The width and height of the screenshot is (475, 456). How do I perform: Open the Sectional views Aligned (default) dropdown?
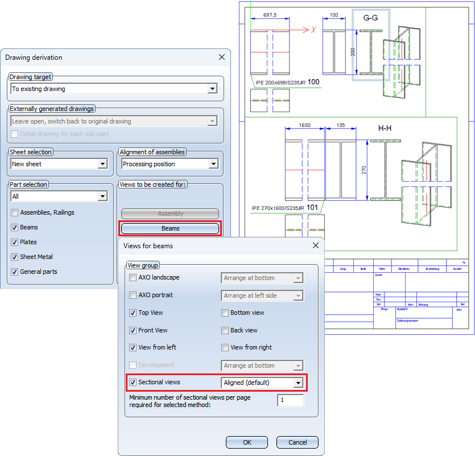[298, 383]
